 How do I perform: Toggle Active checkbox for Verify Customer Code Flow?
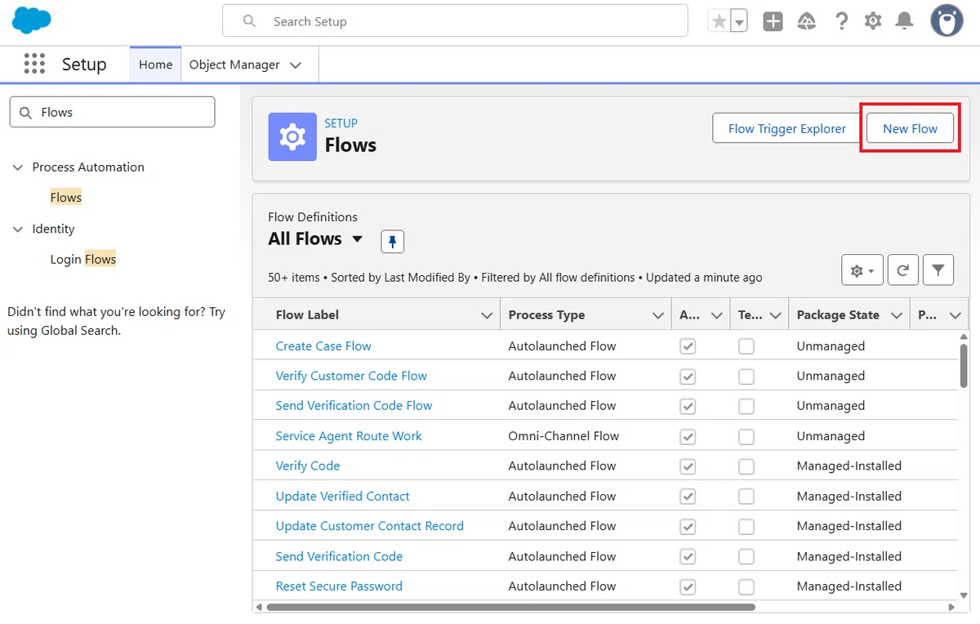tap(688, 377)
